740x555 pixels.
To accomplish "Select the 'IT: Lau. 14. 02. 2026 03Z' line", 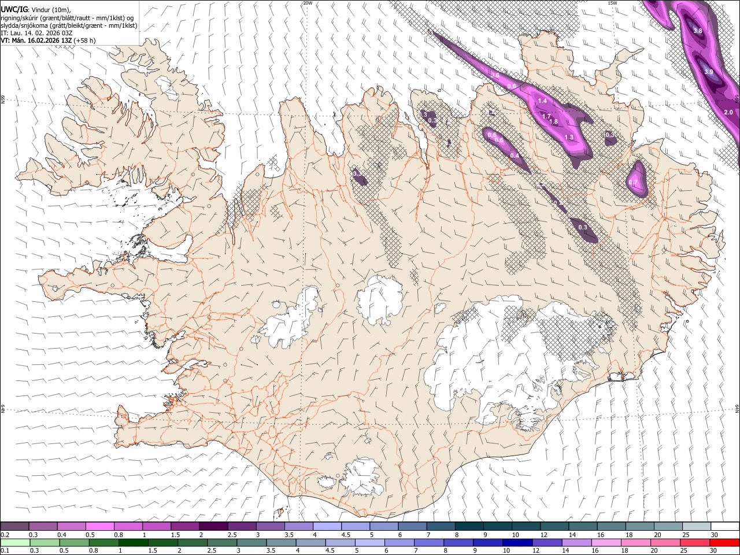I will 36,33.
